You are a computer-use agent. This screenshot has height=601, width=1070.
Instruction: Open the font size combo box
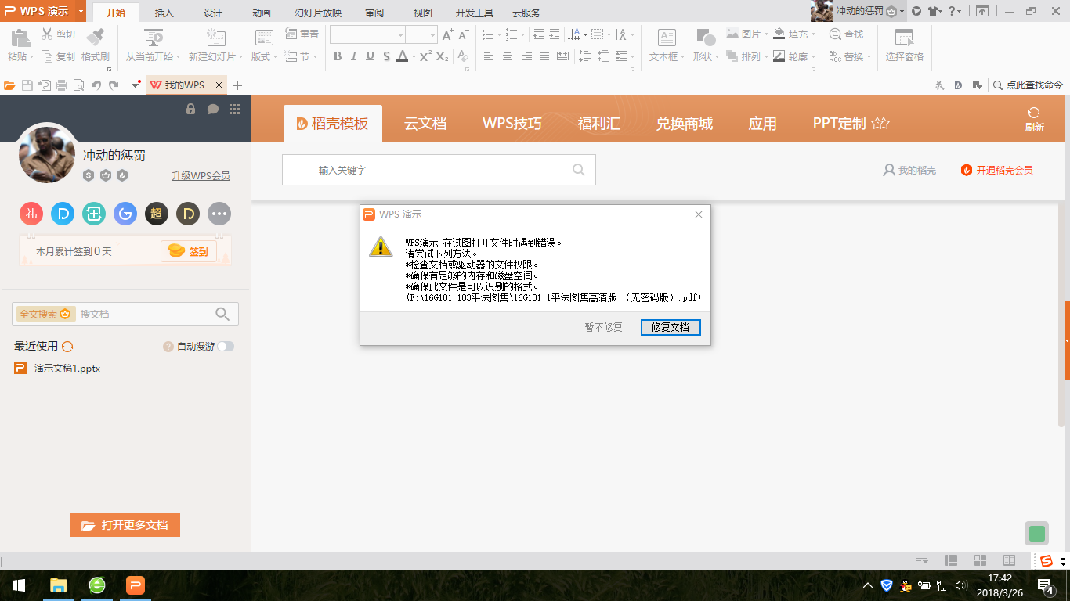(421, 34)
